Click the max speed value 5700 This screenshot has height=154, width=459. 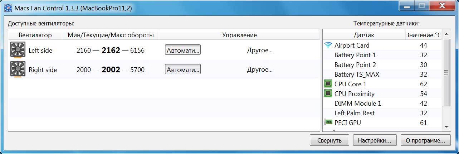[x=137, y=69]
